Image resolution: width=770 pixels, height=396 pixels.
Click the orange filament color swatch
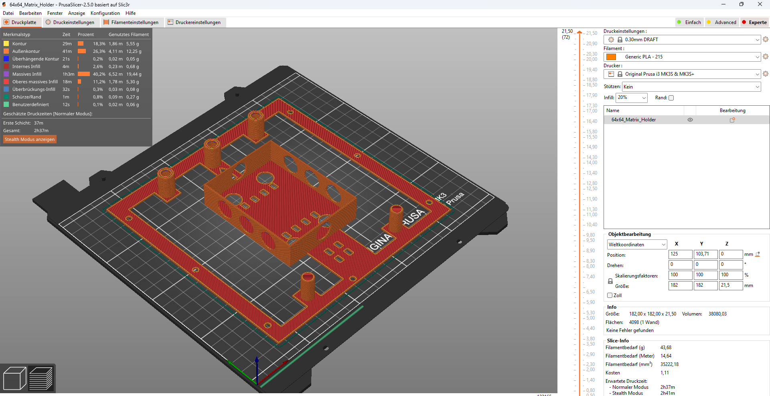[x=611, y=57]
